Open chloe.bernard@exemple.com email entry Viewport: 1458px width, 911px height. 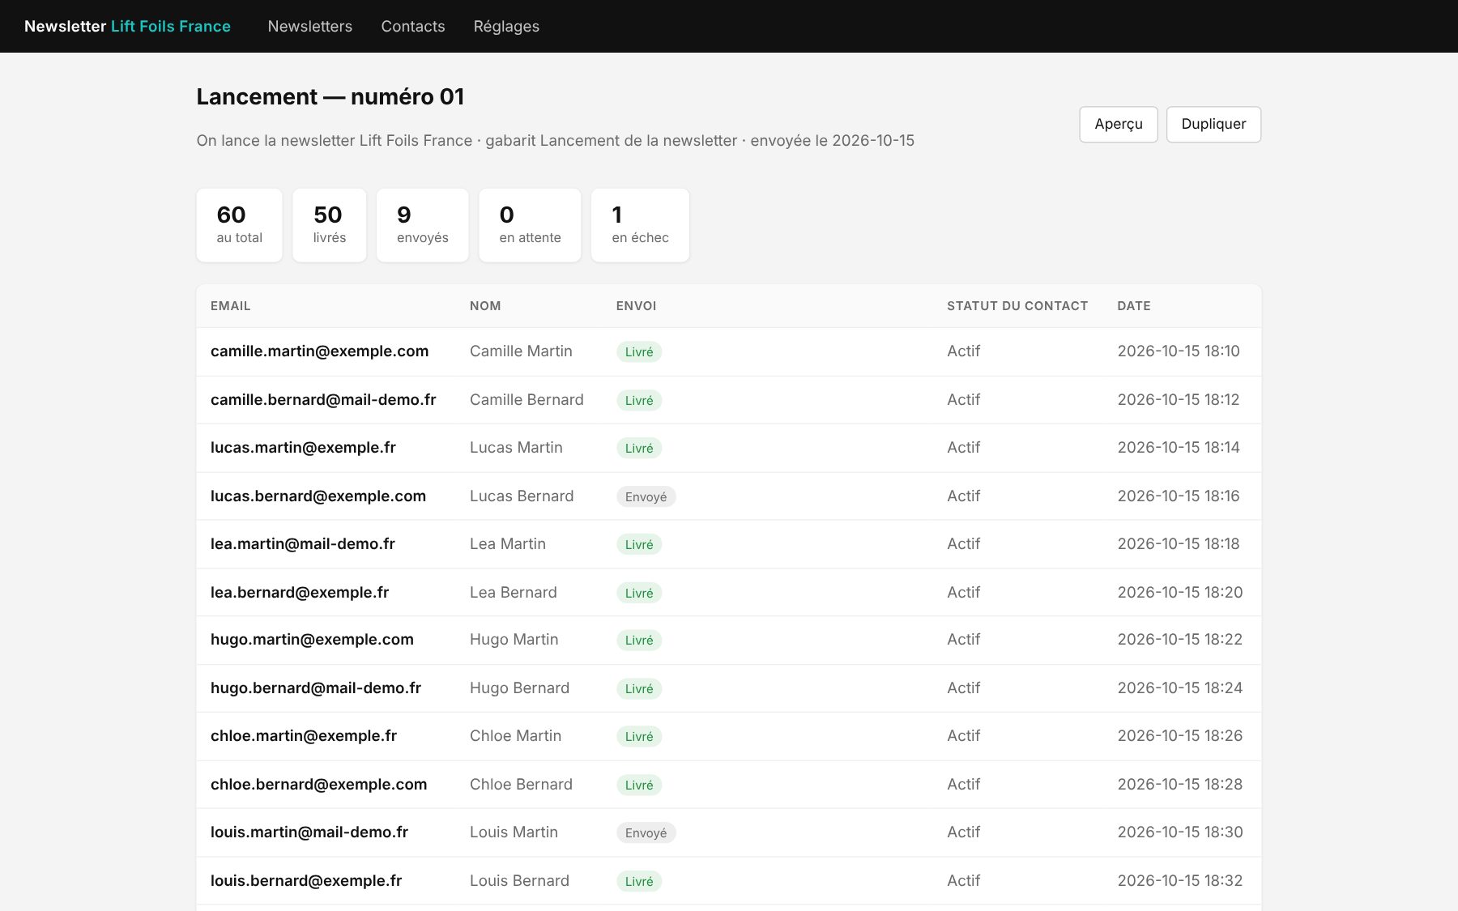pyautogui.click(x=318, y=785)
